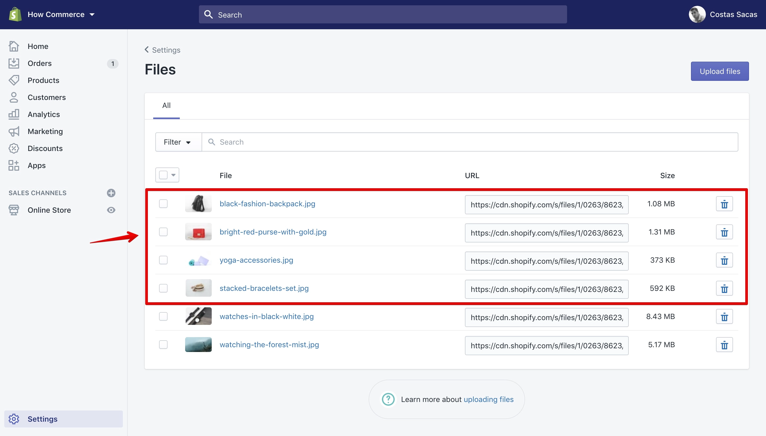This screenshot has height=436, width=766.
Task: Open Analytics in the sidebar
Action: [44, 114]
